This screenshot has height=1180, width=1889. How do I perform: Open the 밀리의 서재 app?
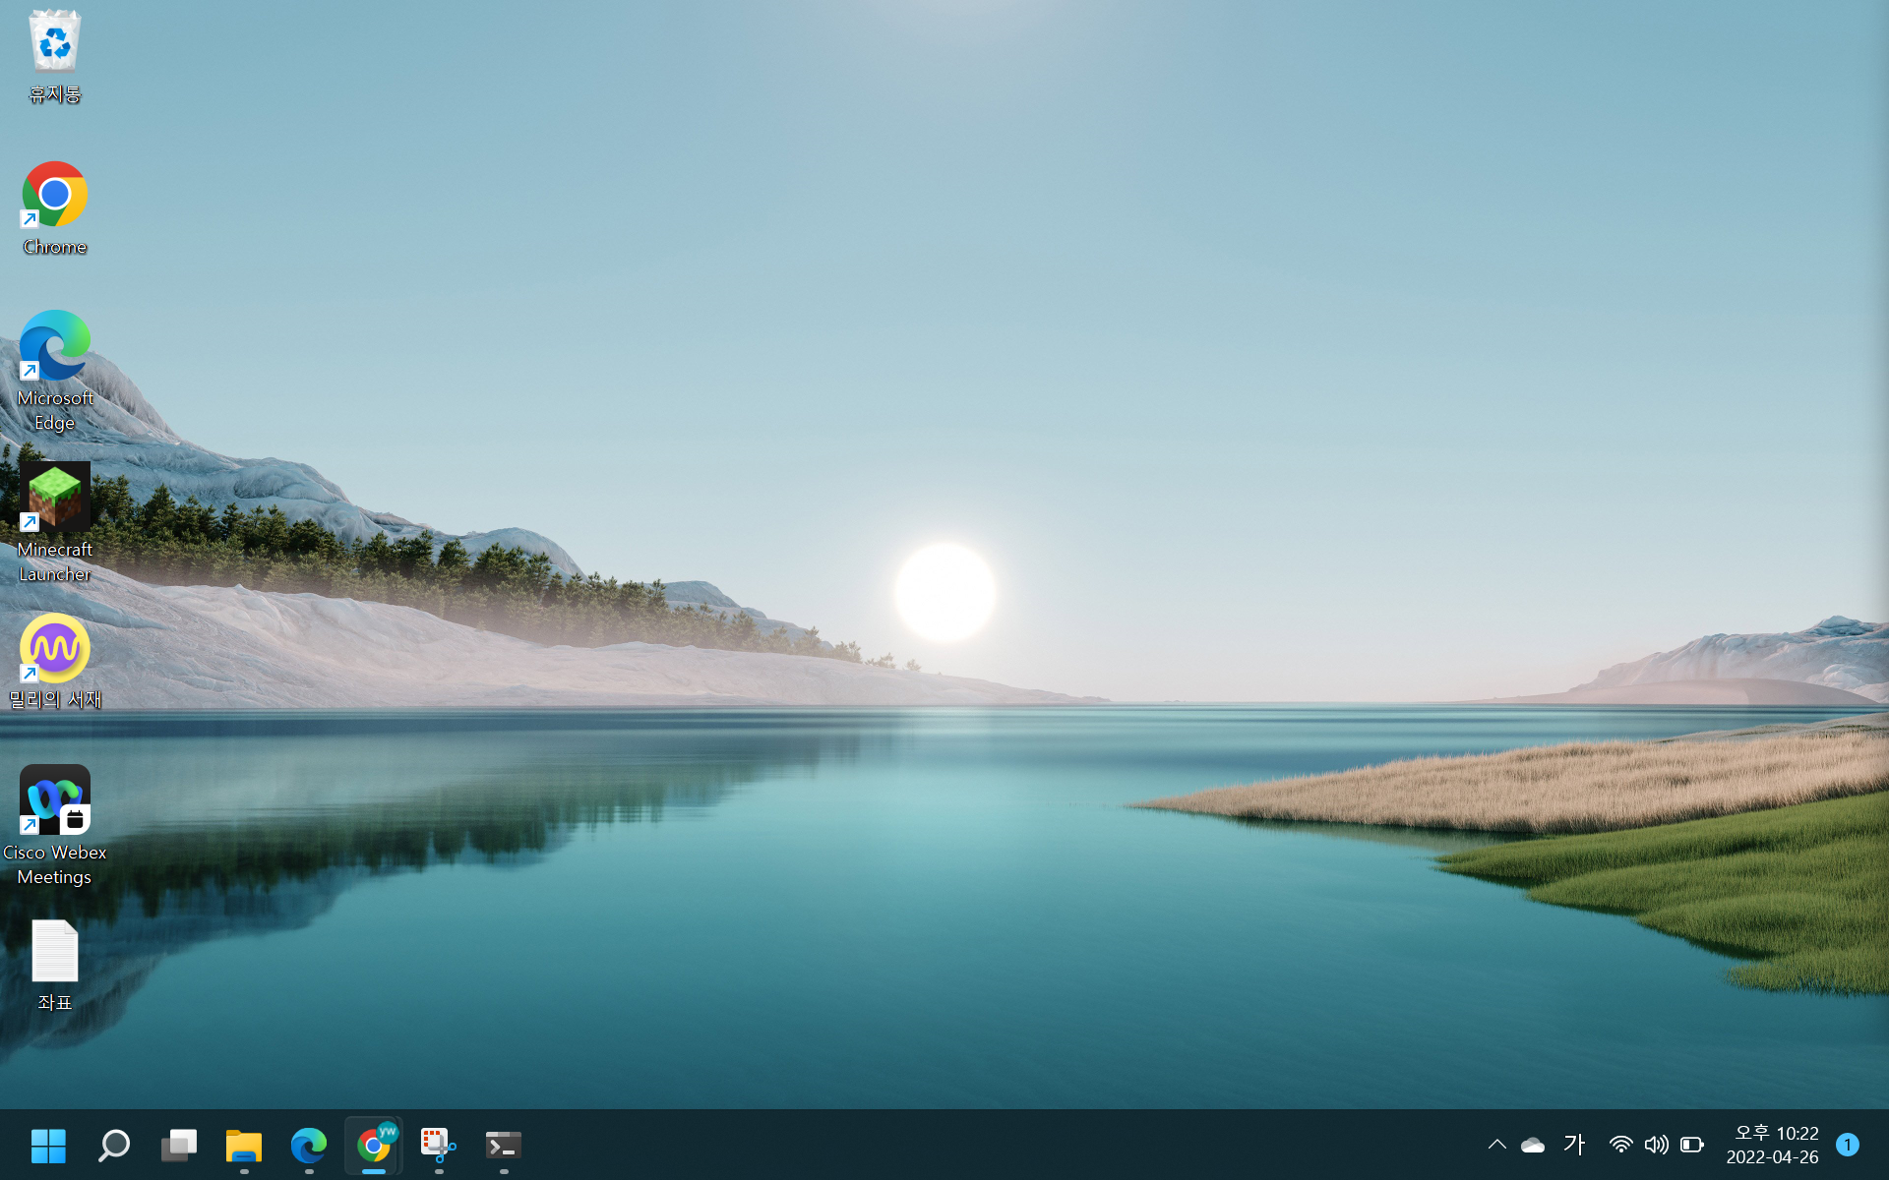(54, 649)
